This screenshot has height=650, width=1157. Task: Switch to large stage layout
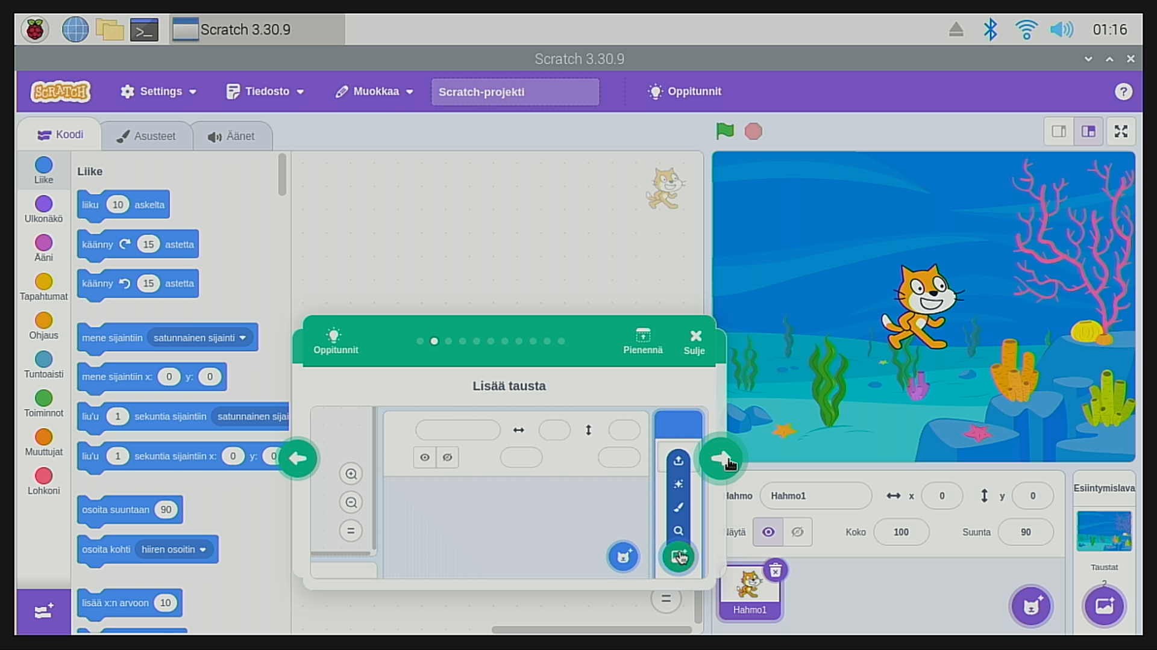(x=1088, y=131)
